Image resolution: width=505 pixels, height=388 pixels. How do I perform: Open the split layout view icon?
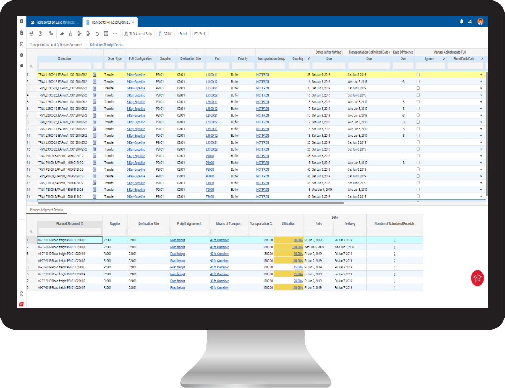[106, 33]
